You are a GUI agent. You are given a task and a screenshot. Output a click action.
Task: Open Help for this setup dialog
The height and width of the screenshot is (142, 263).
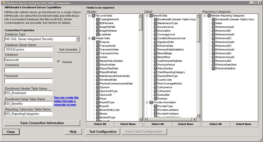(x=73, y=132)
